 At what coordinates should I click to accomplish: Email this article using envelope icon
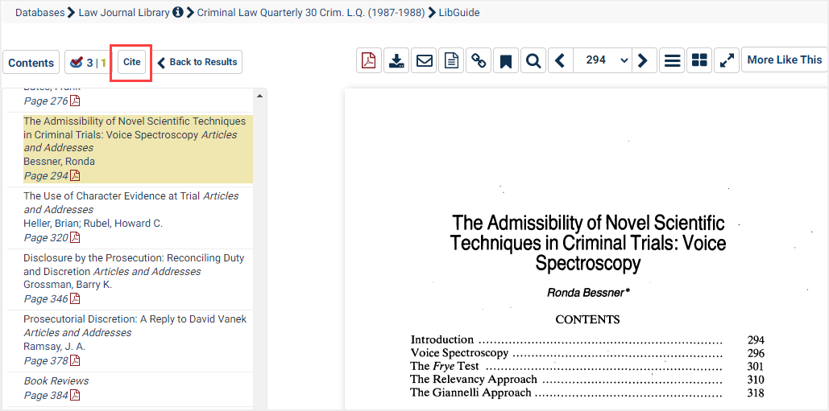(424, 60)
